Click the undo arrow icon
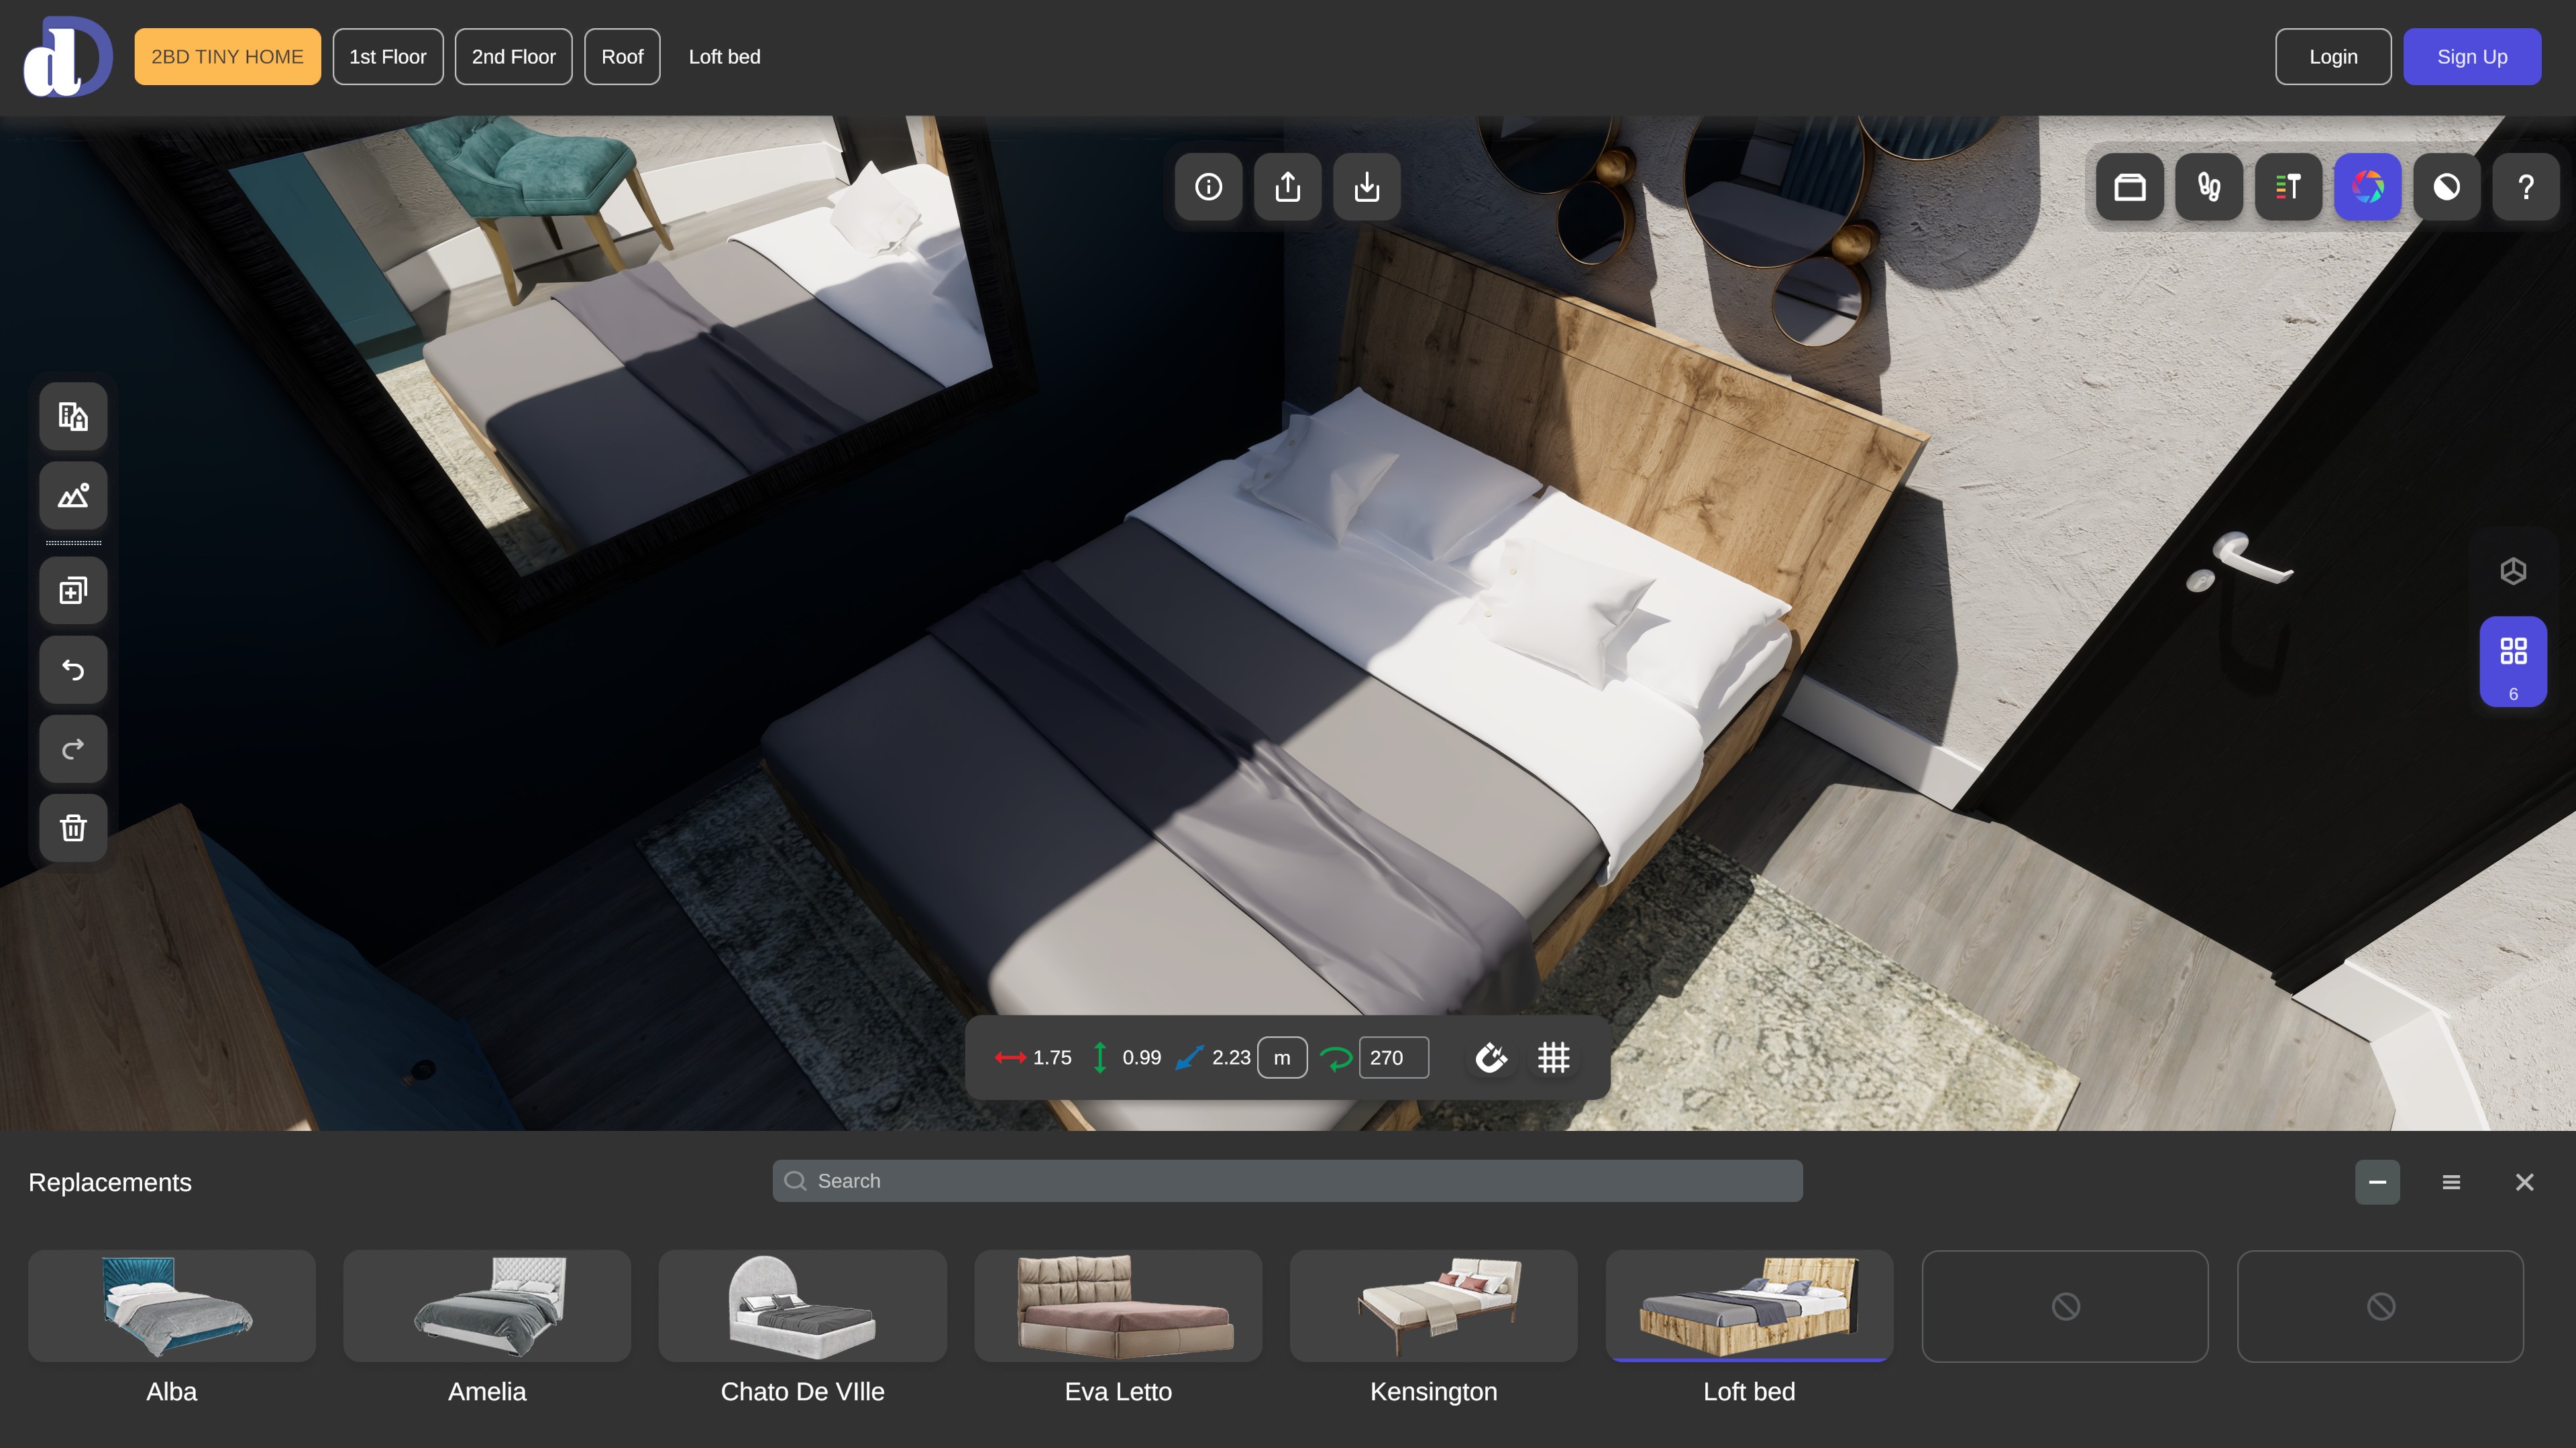 click(x=73, y=670)
